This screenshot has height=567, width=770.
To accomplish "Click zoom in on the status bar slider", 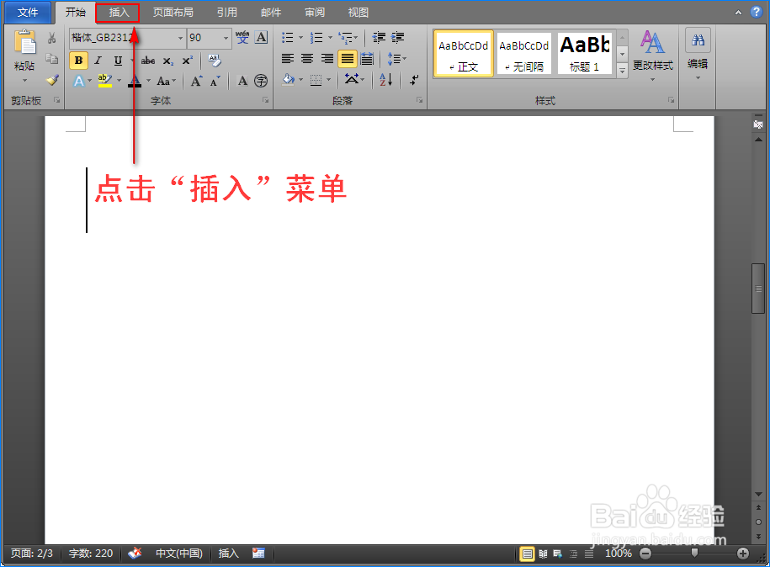I will 743,554.
